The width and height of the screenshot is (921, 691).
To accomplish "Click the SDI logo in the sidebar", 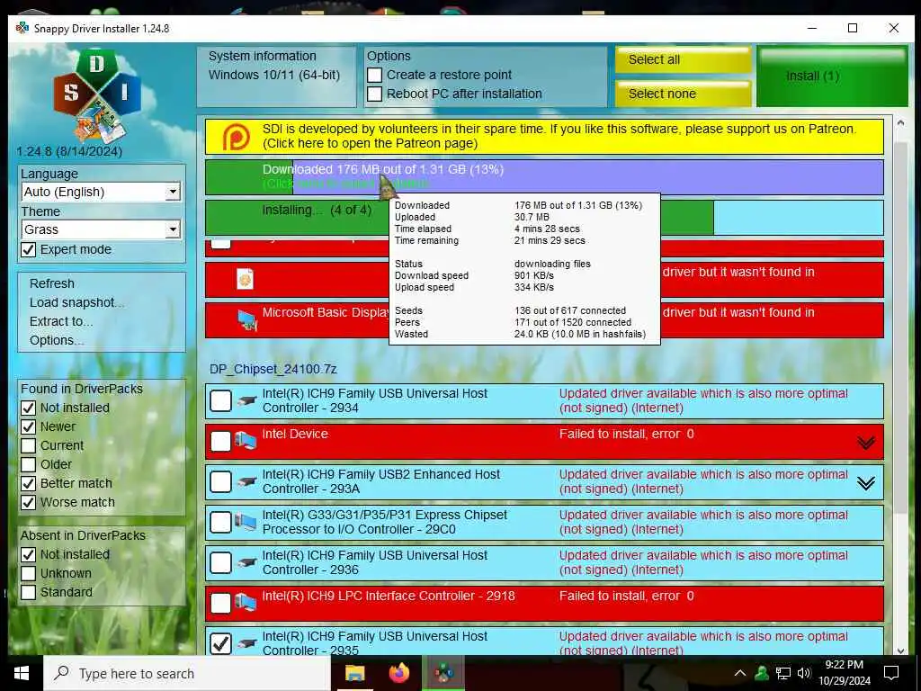I will pyautogui.click(x=97, y=96).
